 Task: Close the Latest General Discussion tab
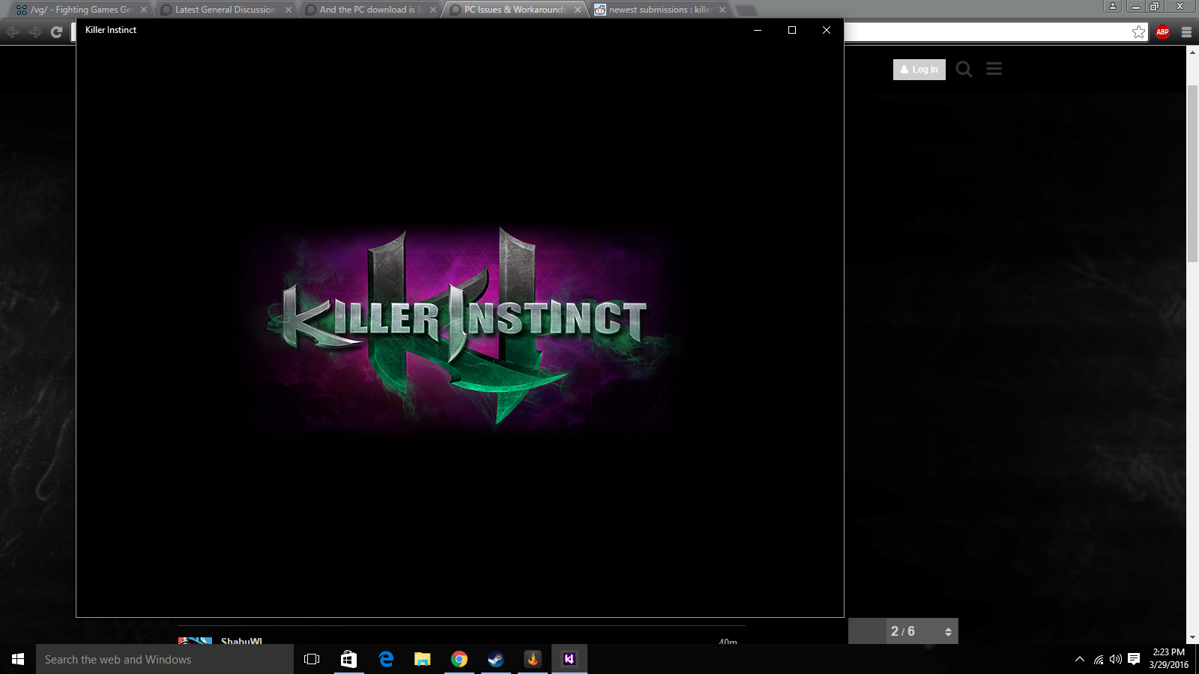[x=289, y=10]
